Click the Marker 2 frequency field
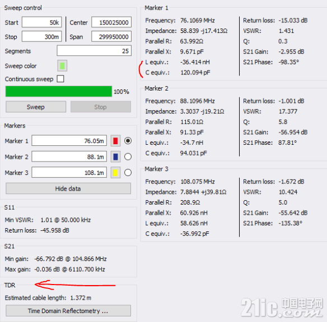 pyautogui.click(x=69, y=157)
